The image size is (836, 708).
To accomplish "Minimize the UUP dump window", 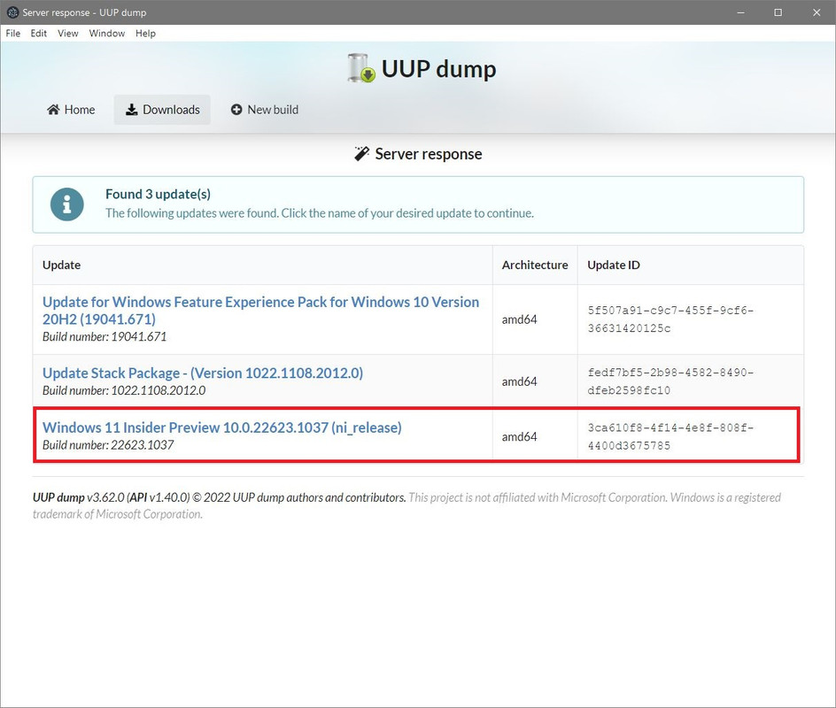I will [740, 12].
